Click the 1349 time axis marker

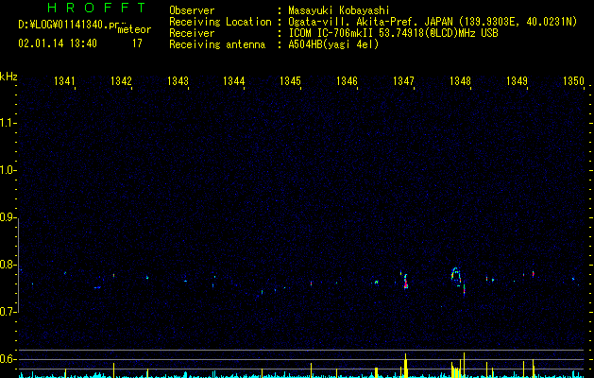coord(517,81)
